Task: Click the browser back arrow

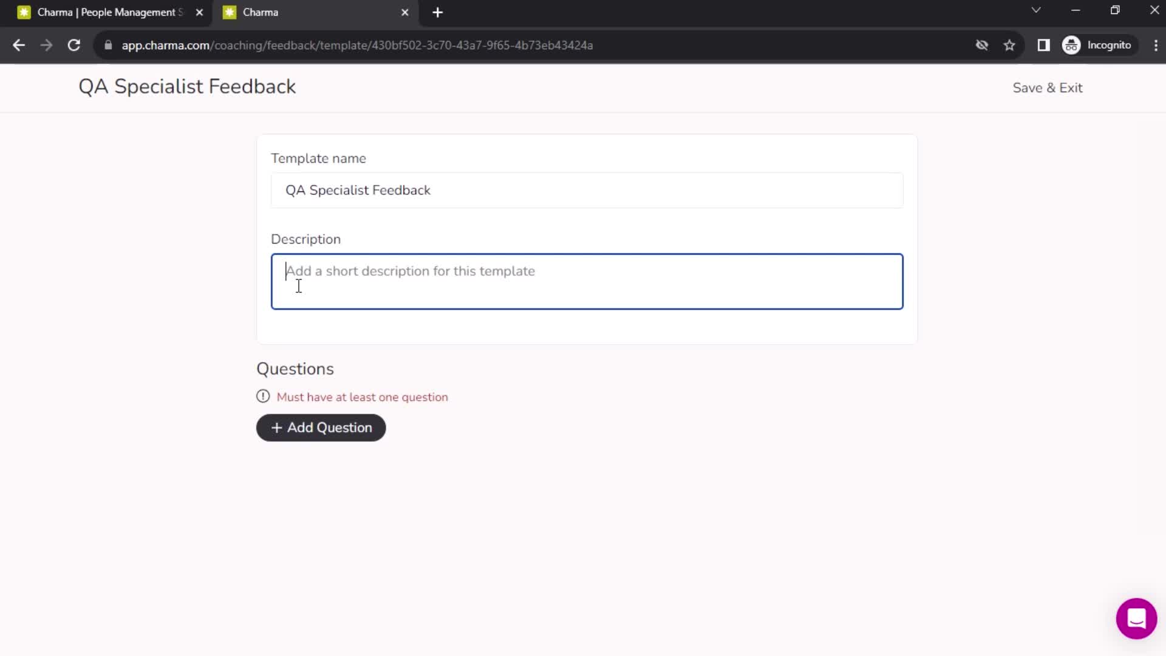Action: click(19, 45)
